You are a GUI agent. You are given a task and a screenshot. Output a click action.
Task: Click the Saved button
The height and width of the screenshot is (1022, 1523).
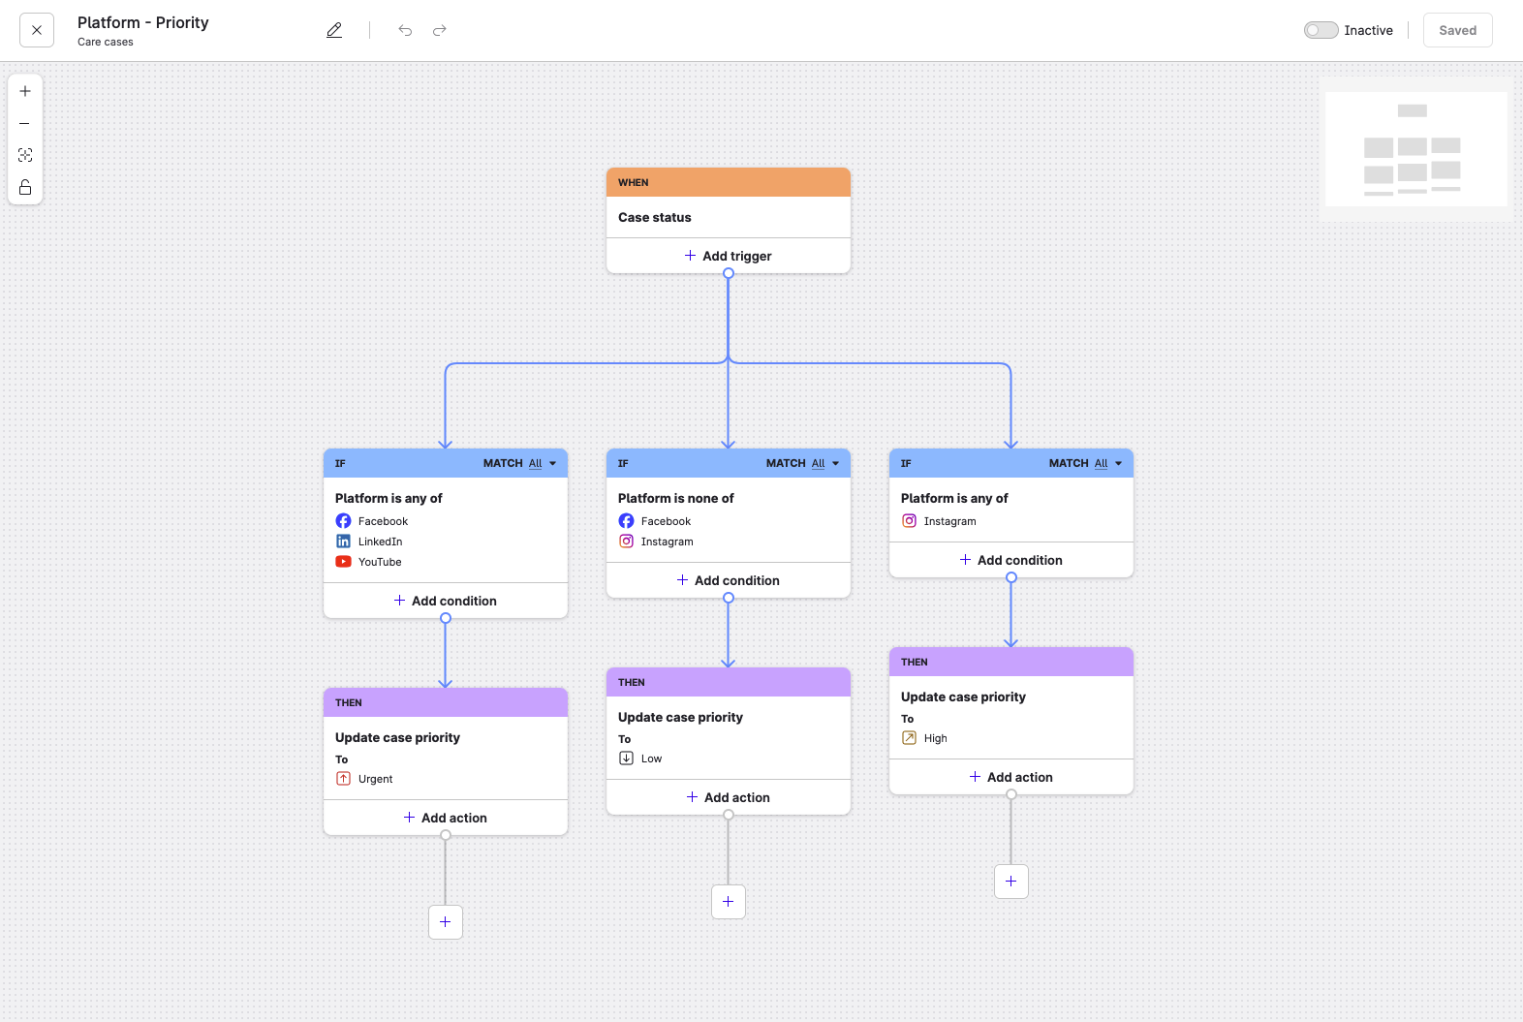1457,30
